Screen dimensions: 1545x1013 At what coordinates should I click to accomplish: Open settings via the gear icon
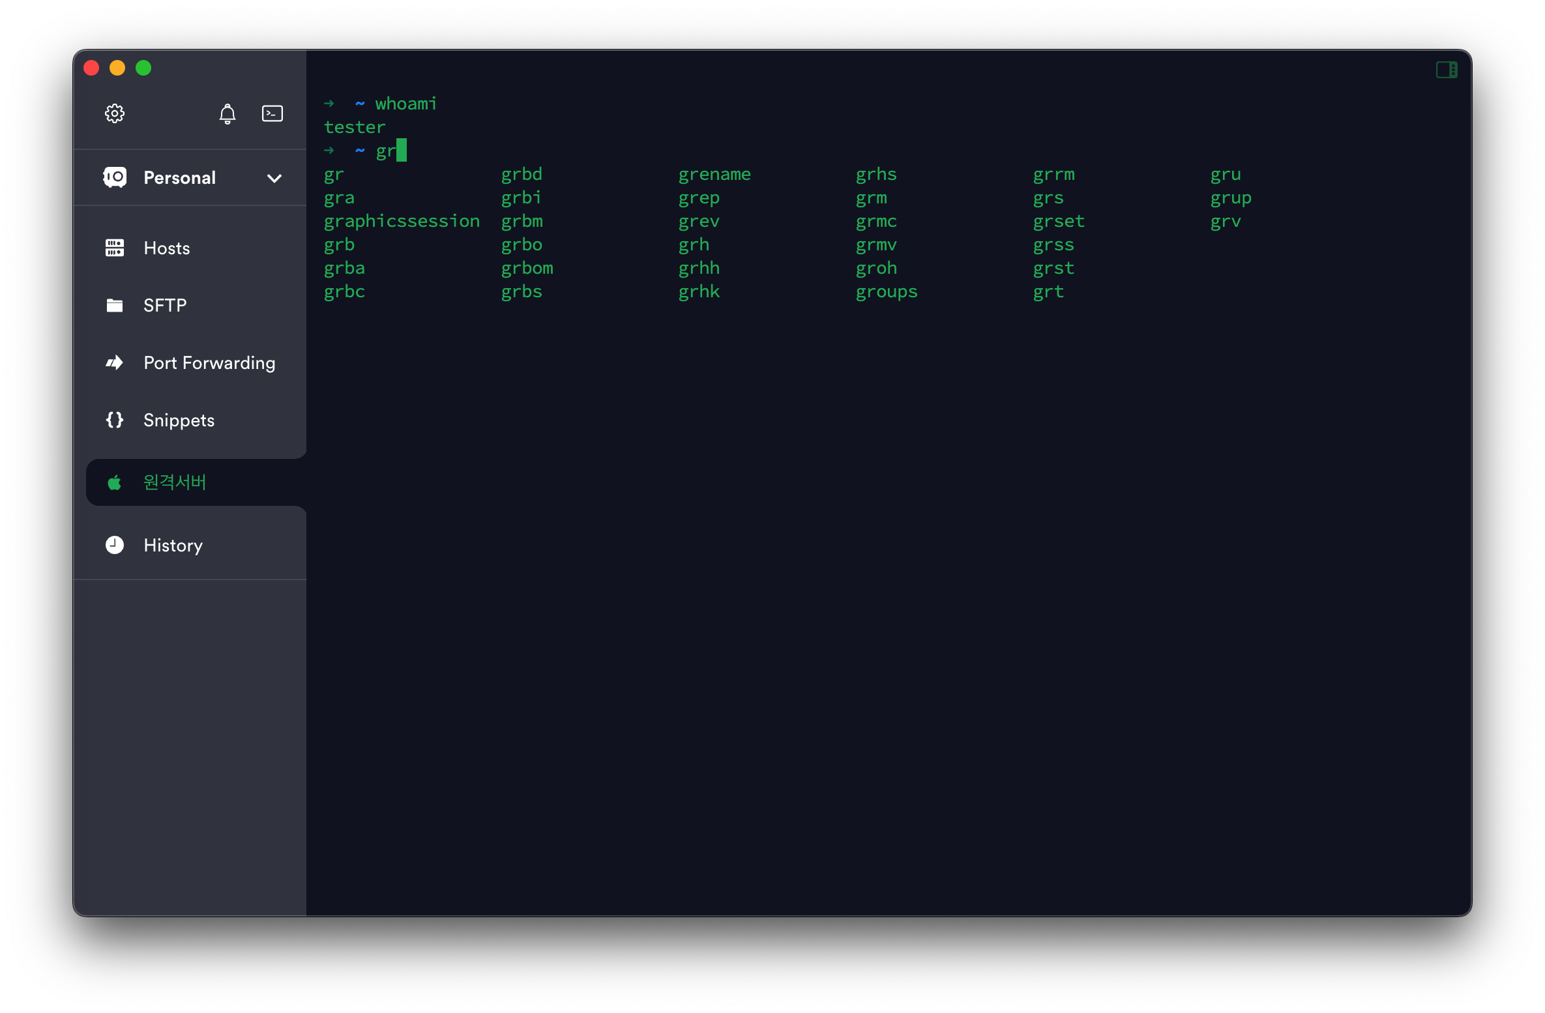115,113
